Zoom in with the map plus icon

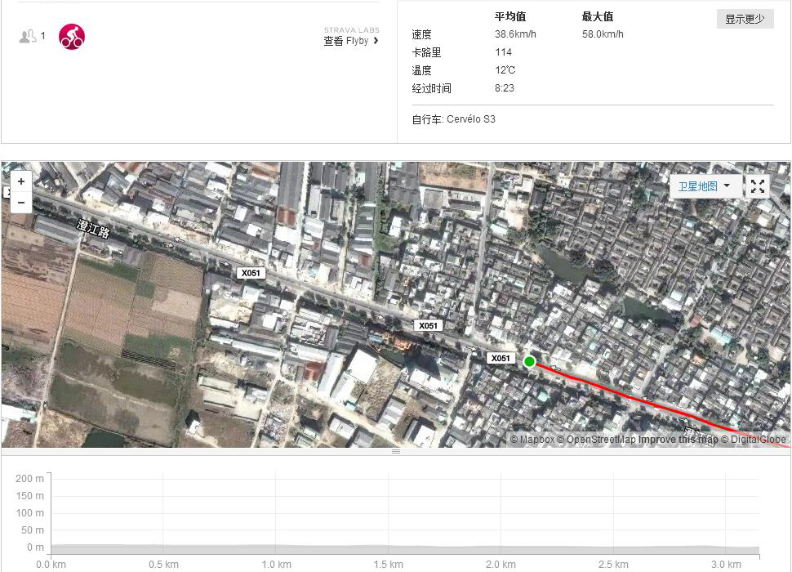pyautogui.click(x=21, y=181)
